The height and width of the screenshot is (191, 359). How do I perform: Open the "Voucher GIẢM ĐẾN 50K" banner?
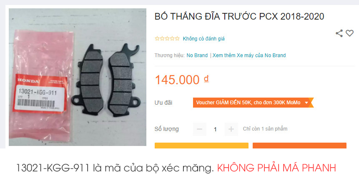[x=253, y=103]
